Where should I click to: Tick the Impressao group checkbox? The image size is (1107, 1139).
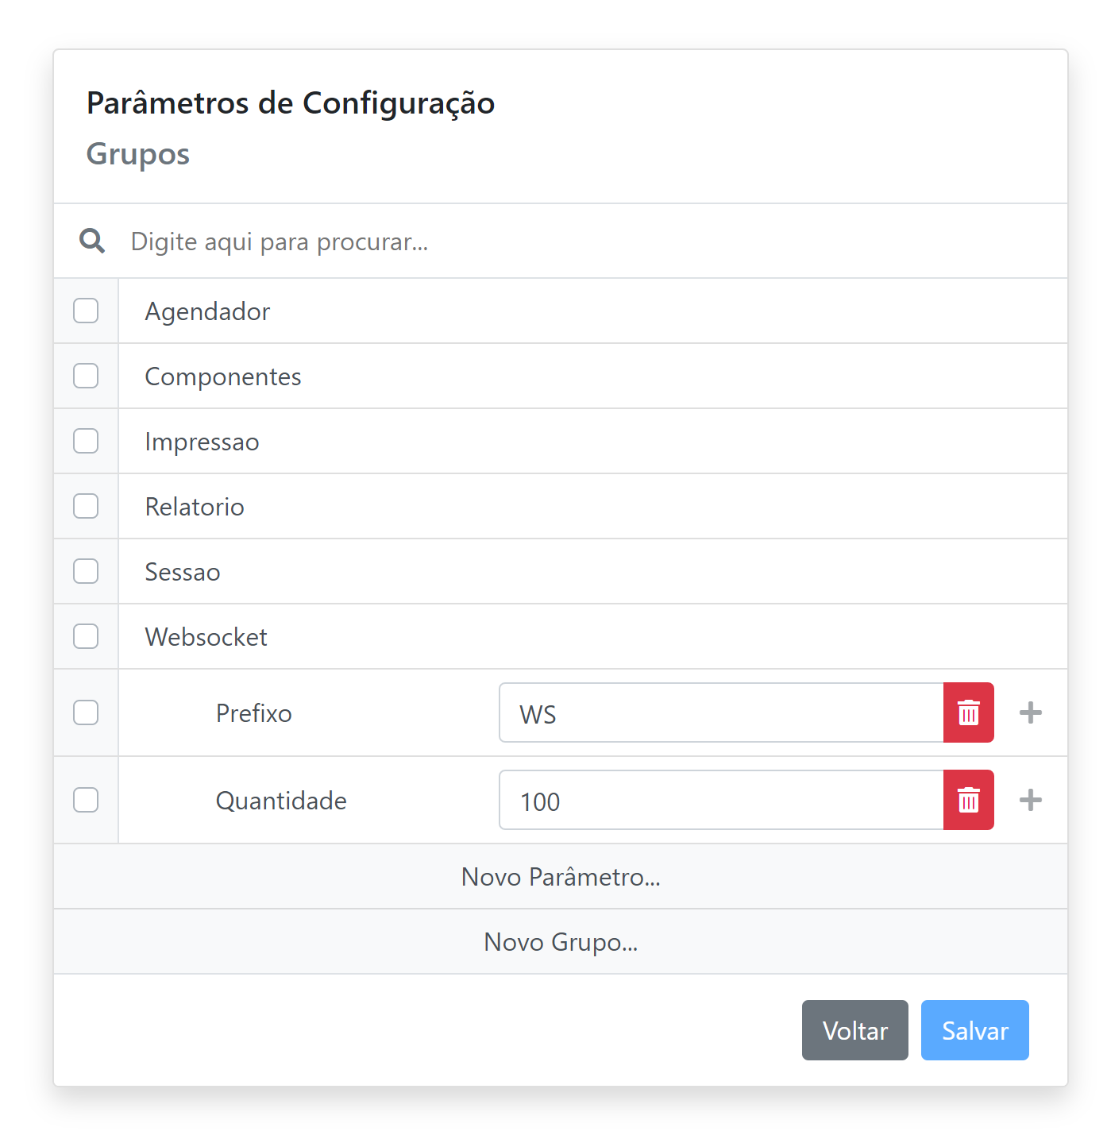click(86, 441)
